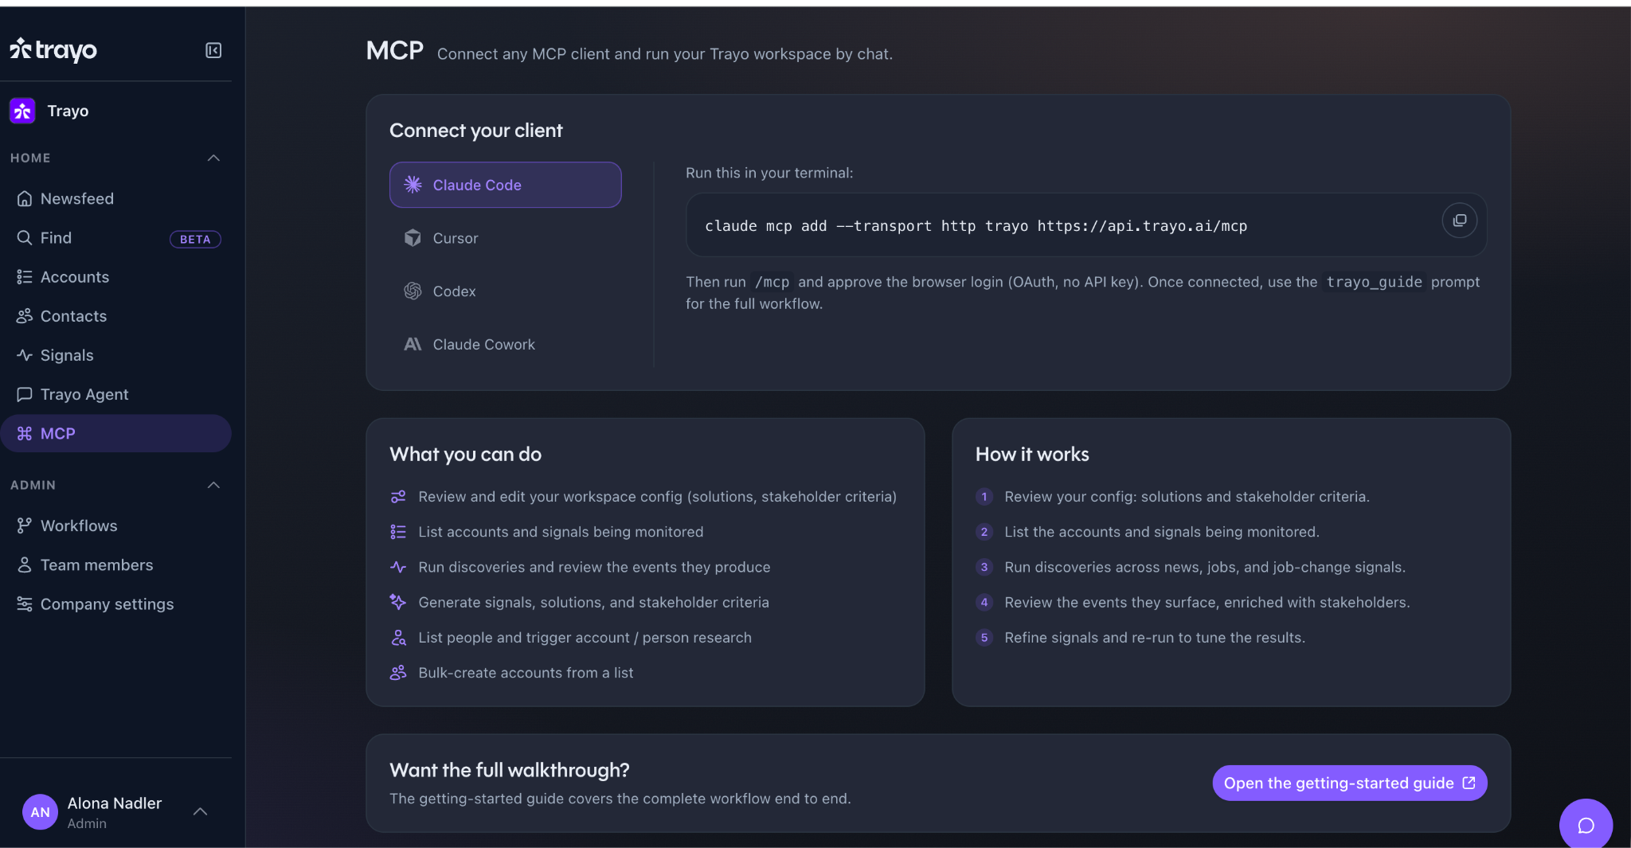Open the Find page

pos(115,237)
